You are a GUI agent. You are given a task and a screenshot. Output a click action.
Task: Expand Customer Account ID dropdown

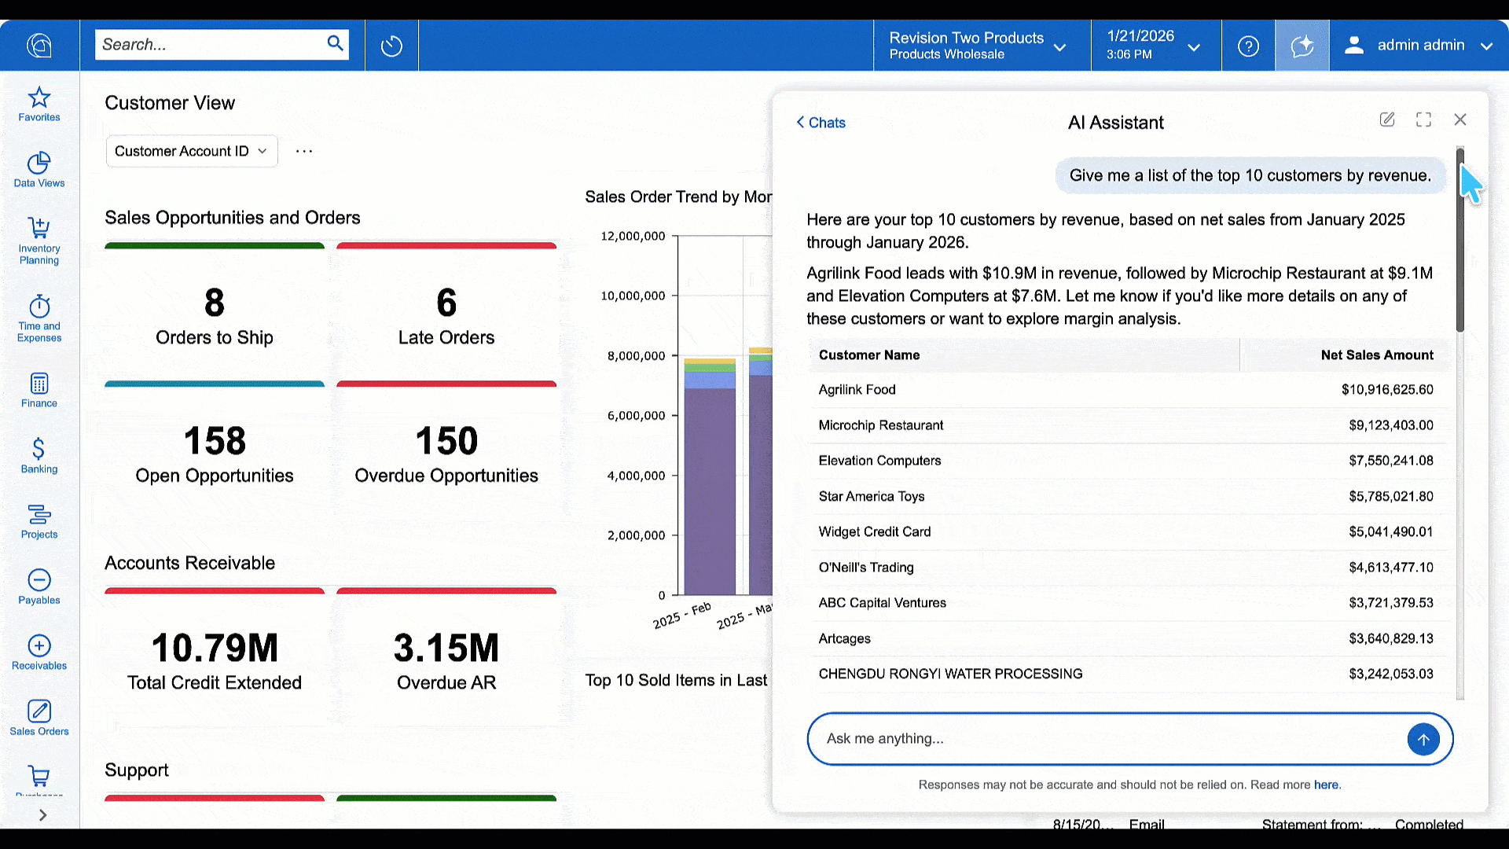point(192,151)
